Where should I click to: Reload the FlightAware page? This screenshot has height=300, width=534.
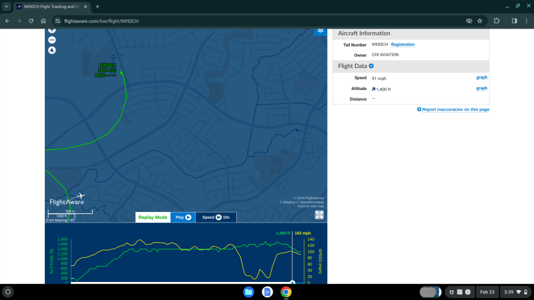[x=31, y=21]
